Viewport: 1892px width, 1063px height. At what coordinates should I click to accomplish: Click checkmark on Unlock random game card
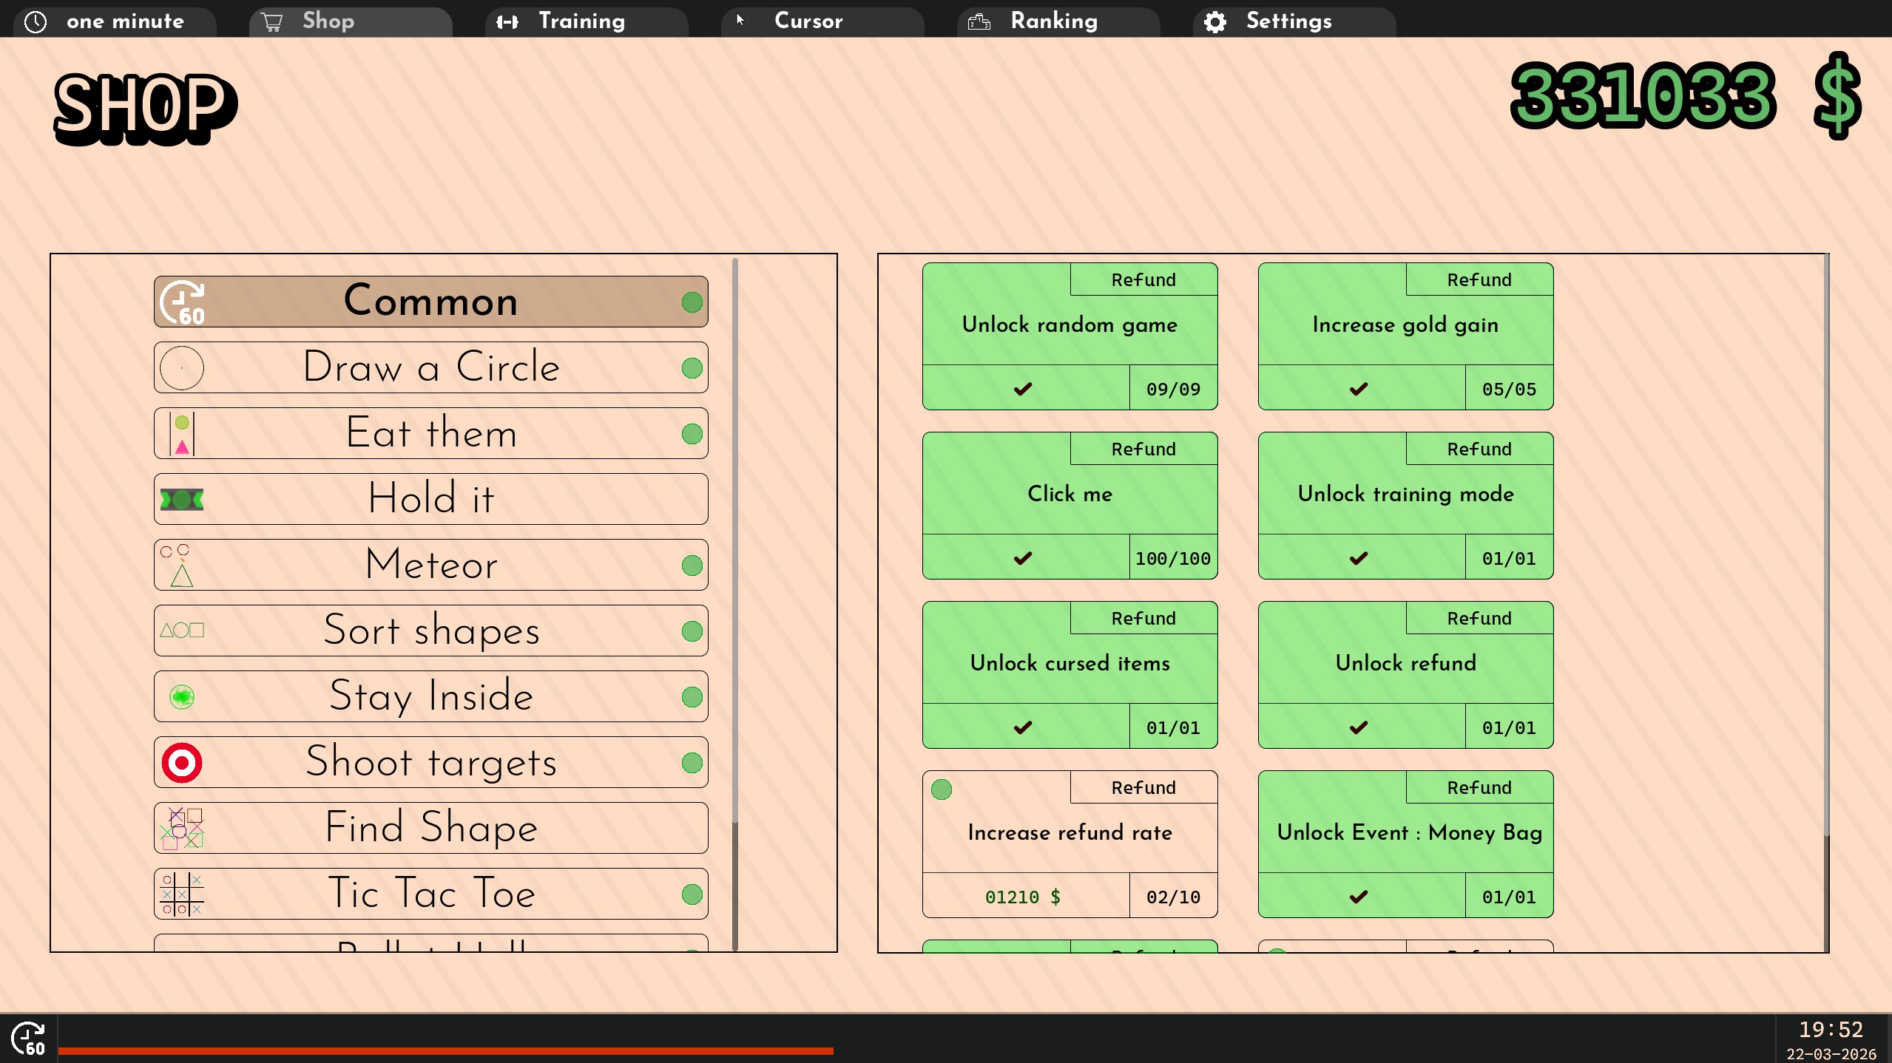tap(1024, 388)
